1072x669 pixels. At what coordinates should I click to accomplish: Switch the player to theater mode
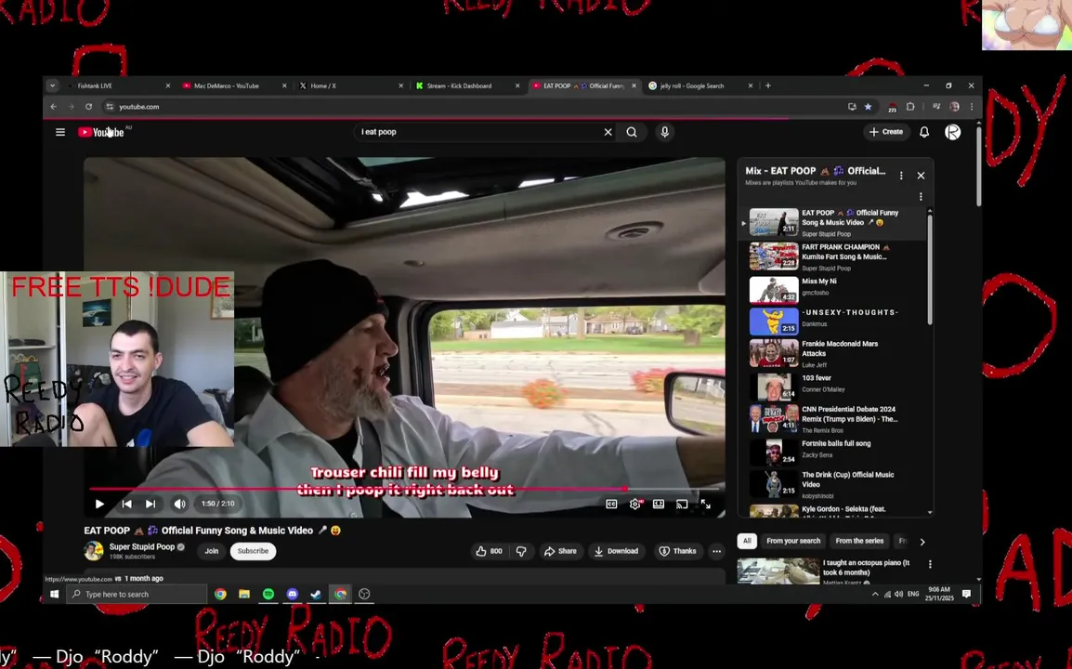(x=659, y=504)
